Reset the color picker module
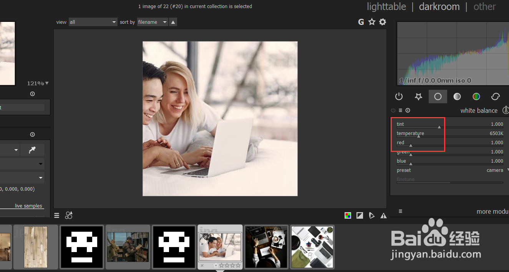This screenshot has height=272, width=509. click(x=32, y=135)
